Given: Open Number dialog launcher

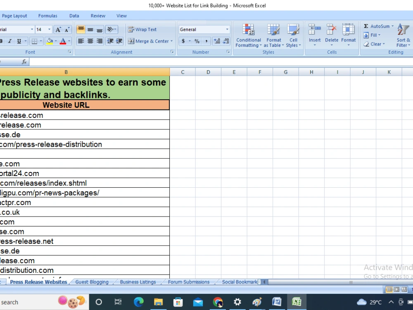Looking at the screenshot, I should click(x=228, y=52).
